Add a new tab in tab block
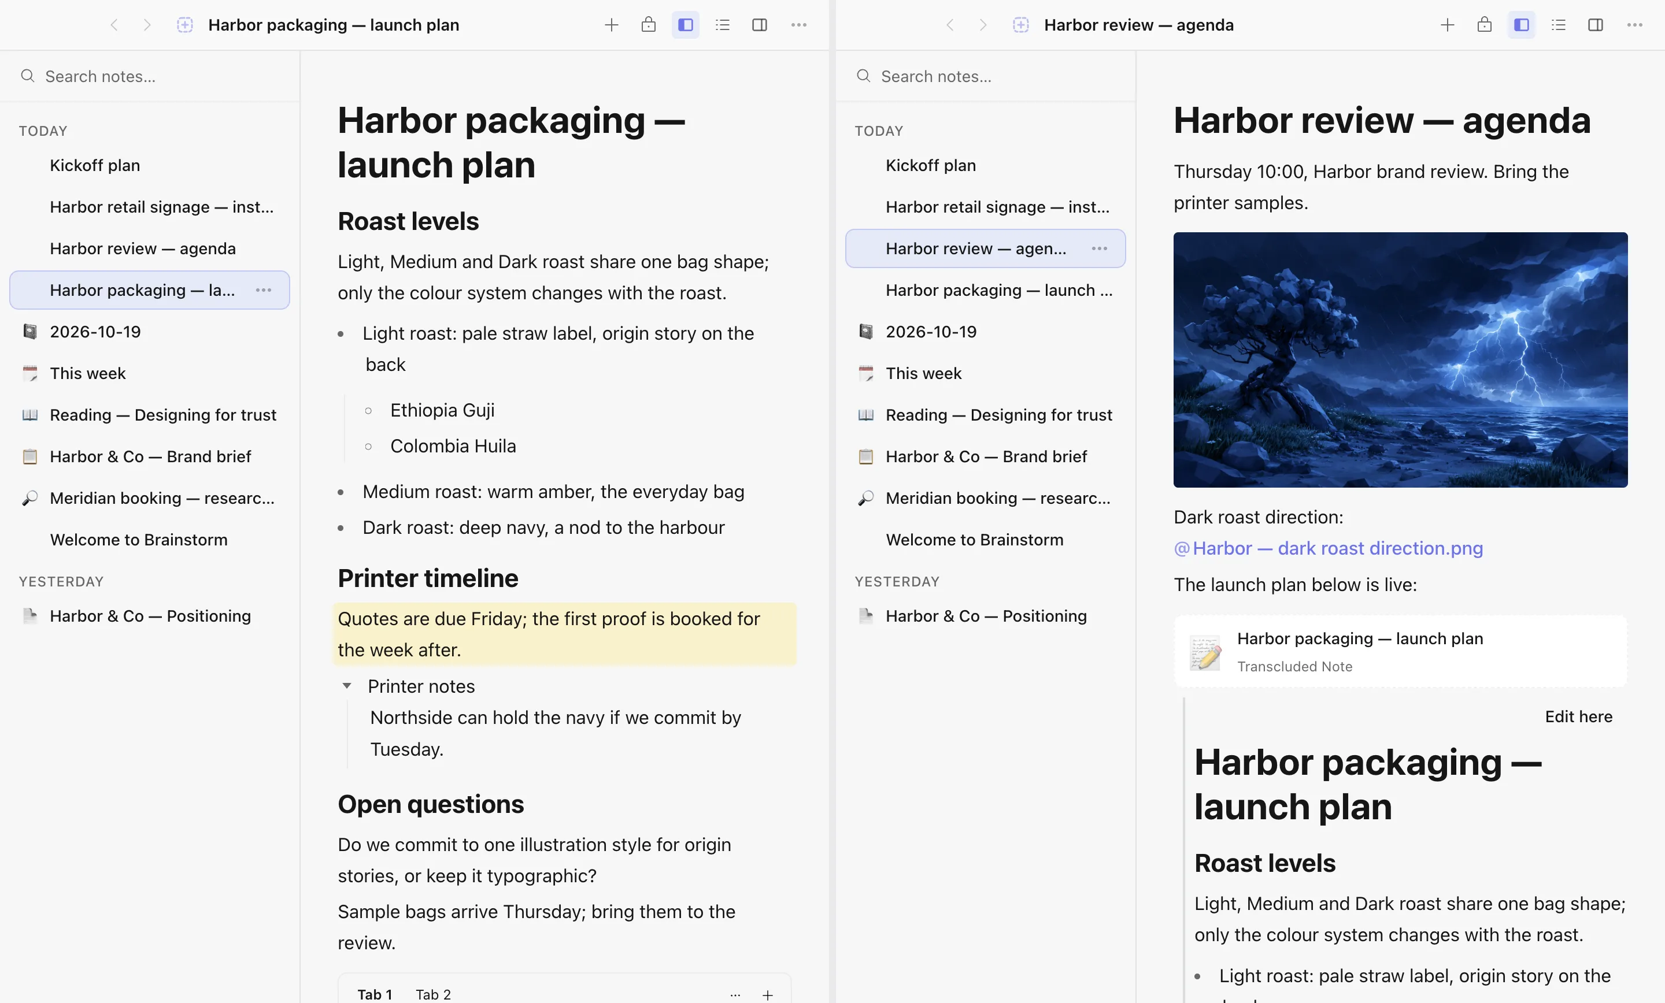This screenshot has height=1003, width=1665. tap(768, 995)
